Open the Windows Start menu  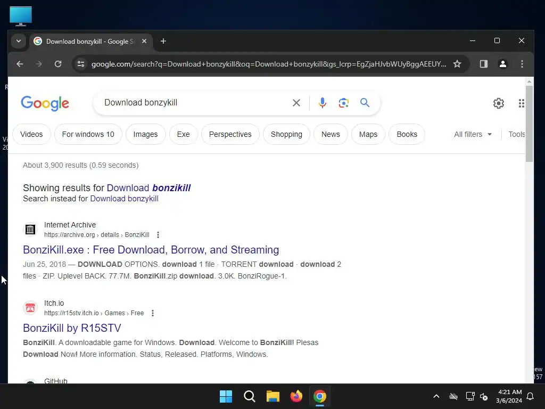(226, 396)
